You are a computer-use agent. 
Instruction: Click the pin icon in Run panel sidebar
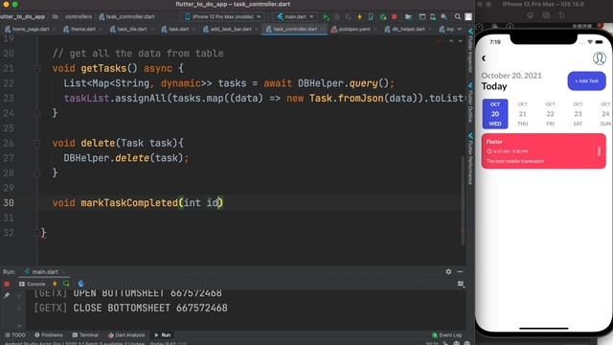click(x=7, y=296)
